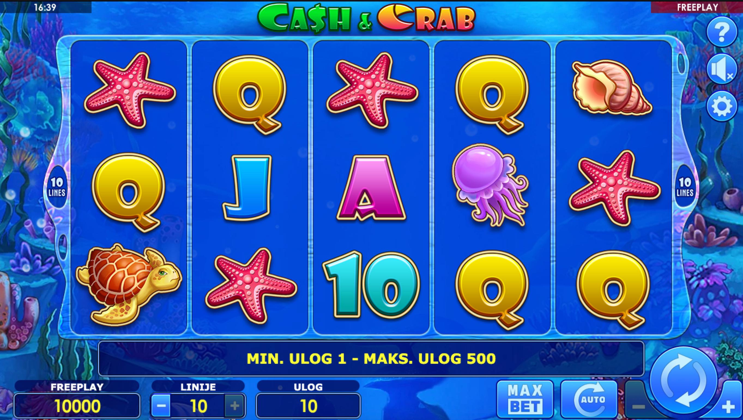Click the ULOG bet value field

308,406
